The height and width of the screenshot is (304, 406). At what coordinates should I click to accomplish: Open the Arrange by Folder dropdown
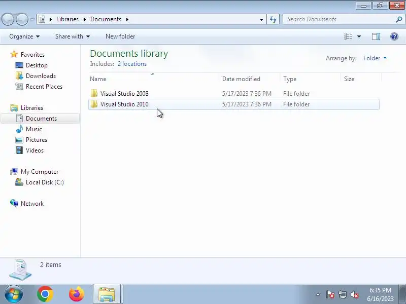pos(375,58)
